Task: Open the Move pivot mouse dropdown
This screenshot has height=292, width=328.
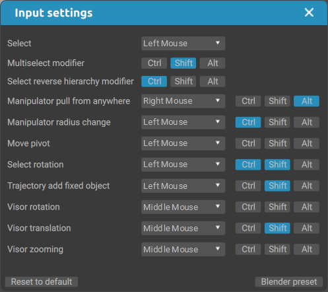Action: click(183, 143)
